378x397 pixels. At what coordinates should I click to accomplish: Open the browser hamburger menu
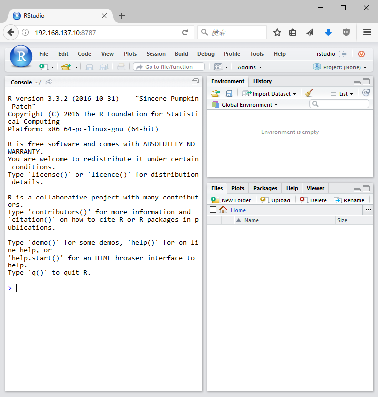[367, 32]
